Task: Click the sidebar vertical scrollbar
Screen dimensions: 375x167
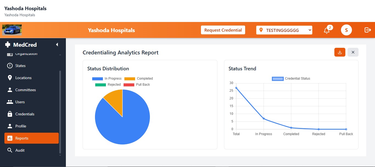Action: tap(60, 112)
